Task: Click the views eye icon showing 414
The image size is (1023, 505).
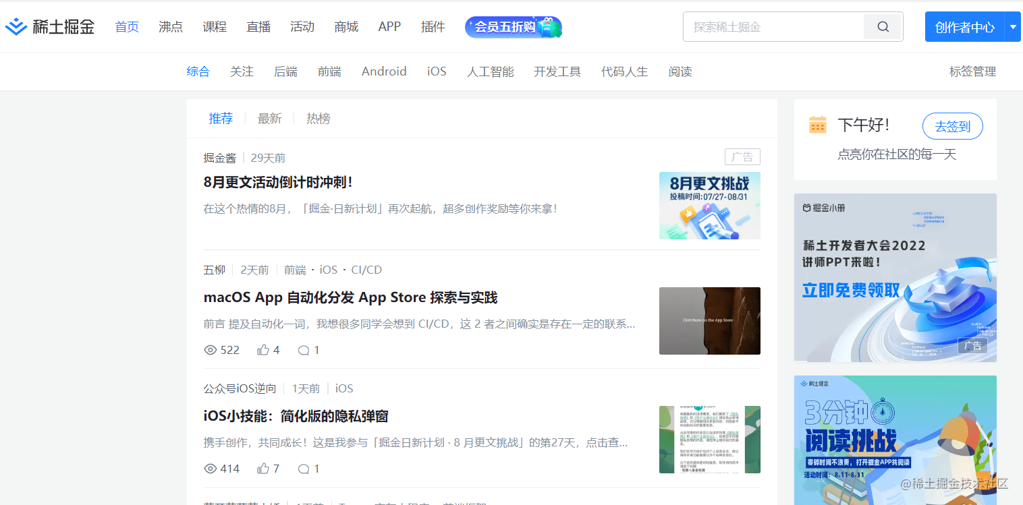Action: click(211, 469)
